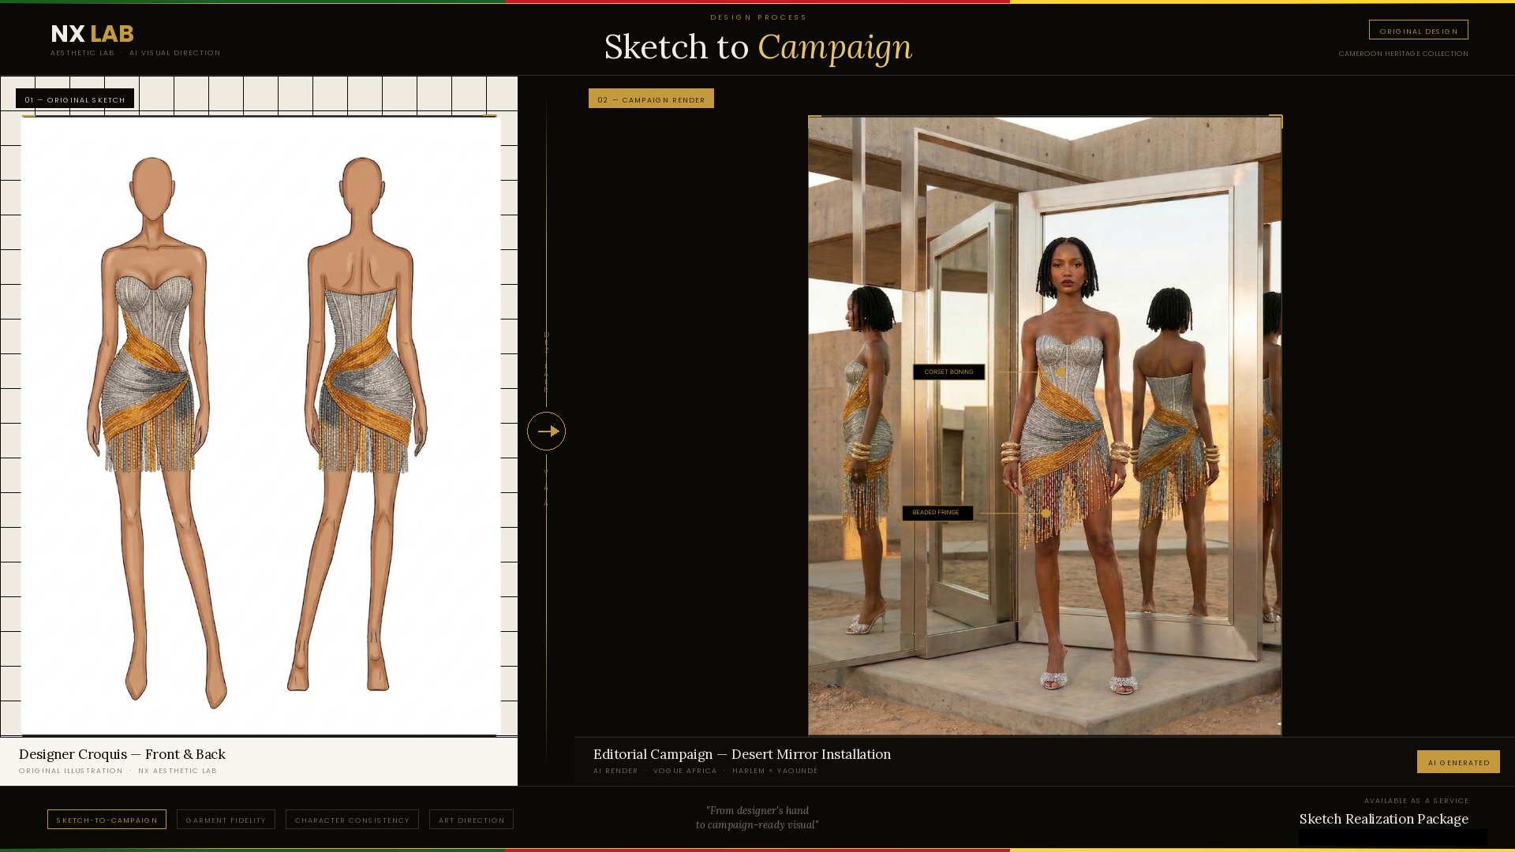Click the Original Design badge
Viewport: 1515px width, 852px height.
coord(1418,30)
